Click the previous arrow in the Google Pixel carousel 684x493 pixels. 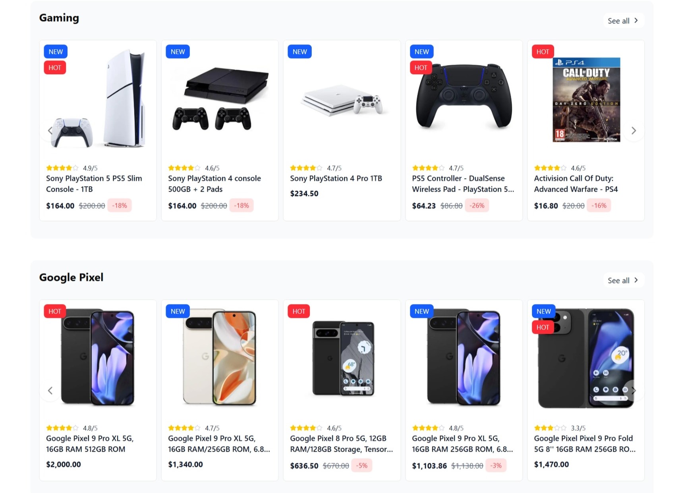[x=50, y=390]
